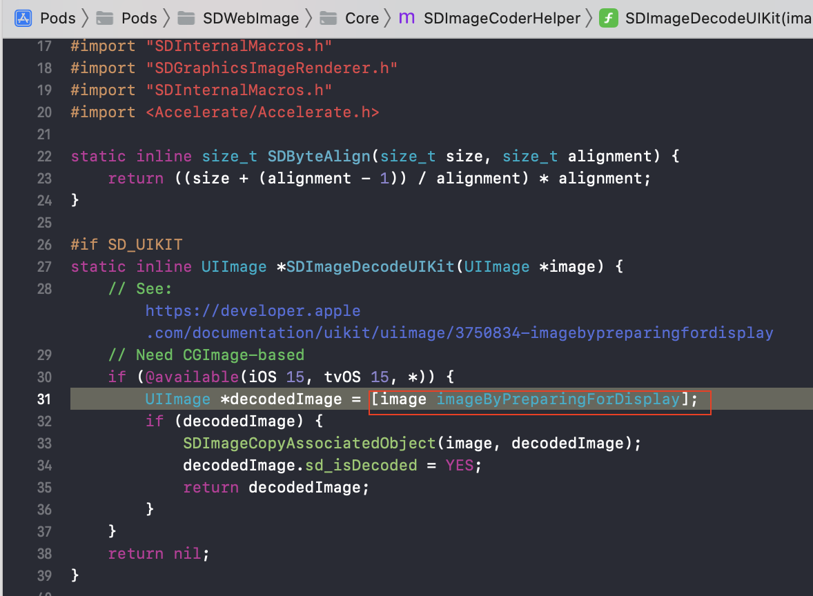Click line number 31 in the gutter
Image resolution: width=813 pixels, height=596 pixels.
tap(44, 399)
